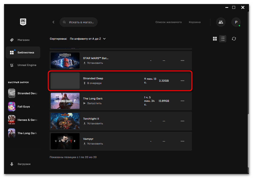
Task: Quick launch The Long Dark from sidebar
Action: pyautogui.click(x=23, y=133)
